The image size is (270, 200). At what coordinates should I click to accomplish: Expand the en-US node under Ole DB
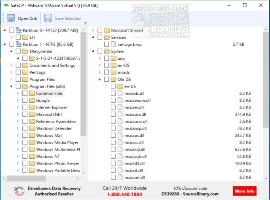pyautogui.click(x=107, y=86)
